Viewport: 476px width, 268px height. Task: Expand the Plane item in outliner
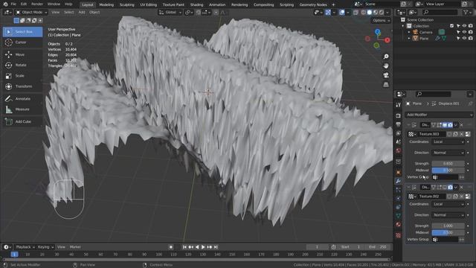pyautogui.click(x=409, y=39)
